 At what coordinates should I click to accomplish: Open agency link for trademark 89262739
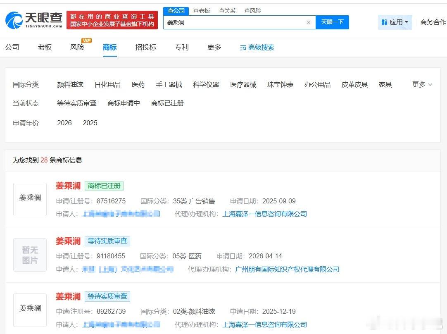(264, 324)
